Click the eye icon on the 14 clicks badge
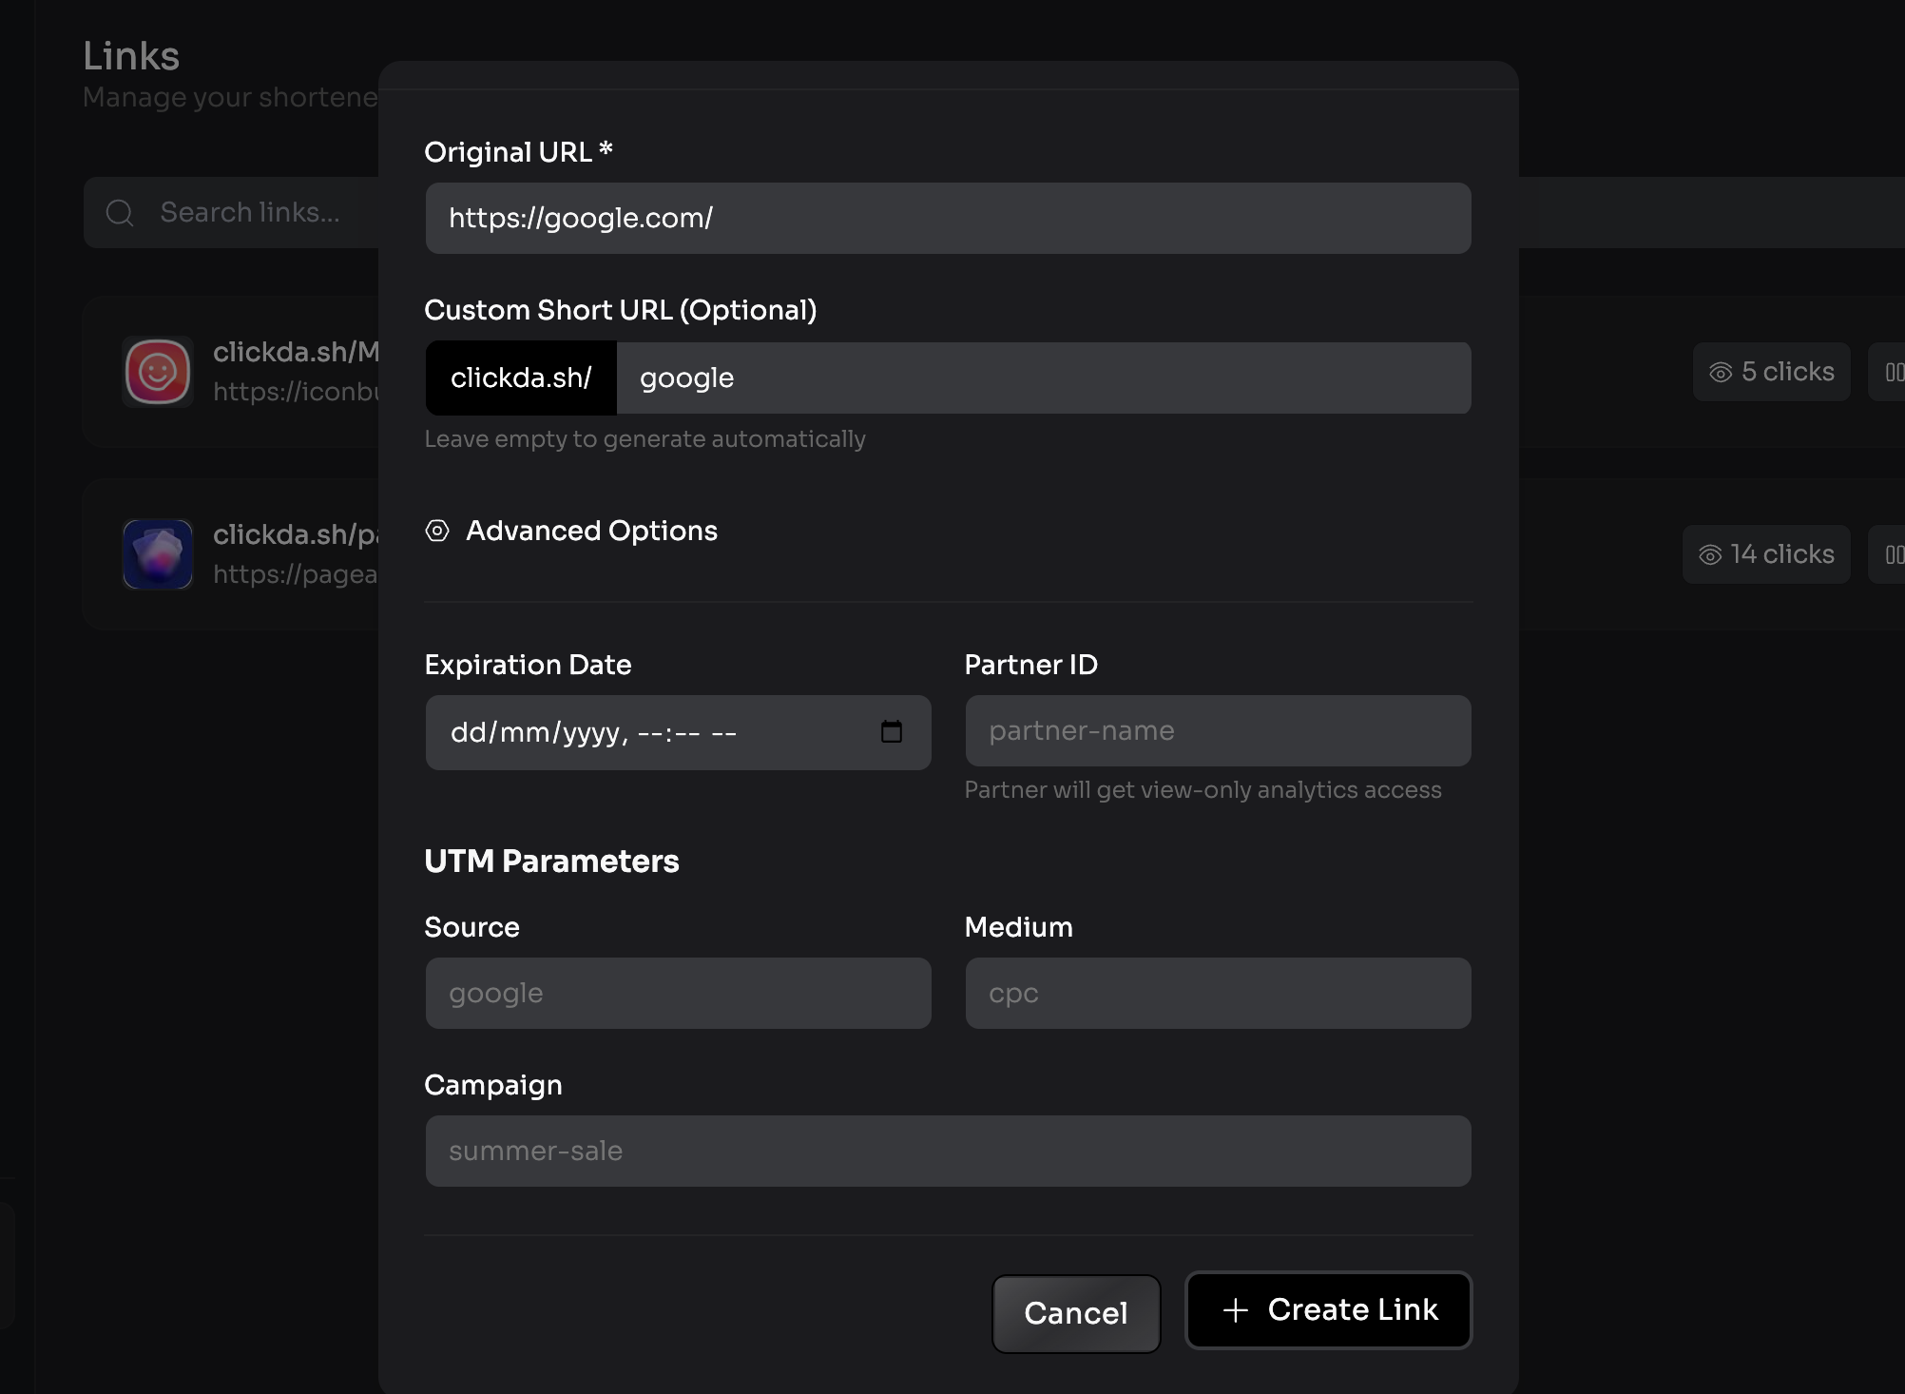Screen dimensions: 1905x1394 coord(1708,554)
